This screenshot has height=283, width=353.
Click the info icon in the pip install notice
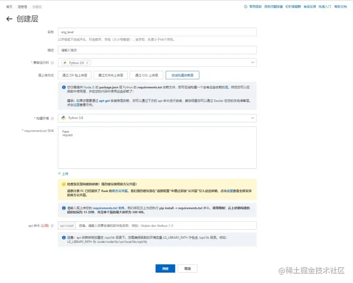(x=64, y=208)
